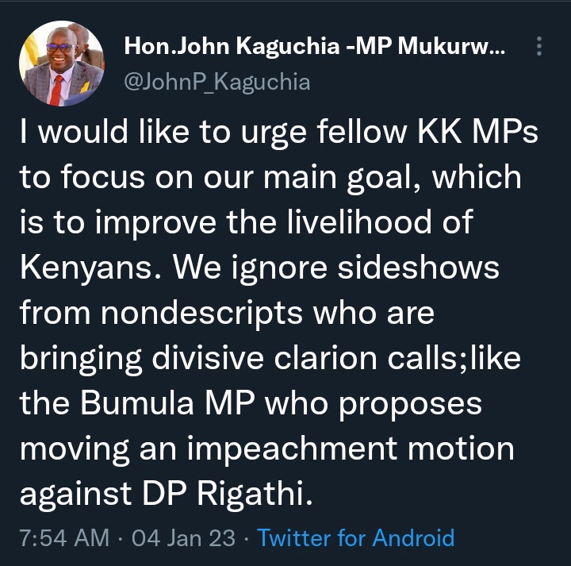Click the 04 Jan 23 date
Image resolution: width=571 pixels, height=566 pixels.
tap(183, 538)
